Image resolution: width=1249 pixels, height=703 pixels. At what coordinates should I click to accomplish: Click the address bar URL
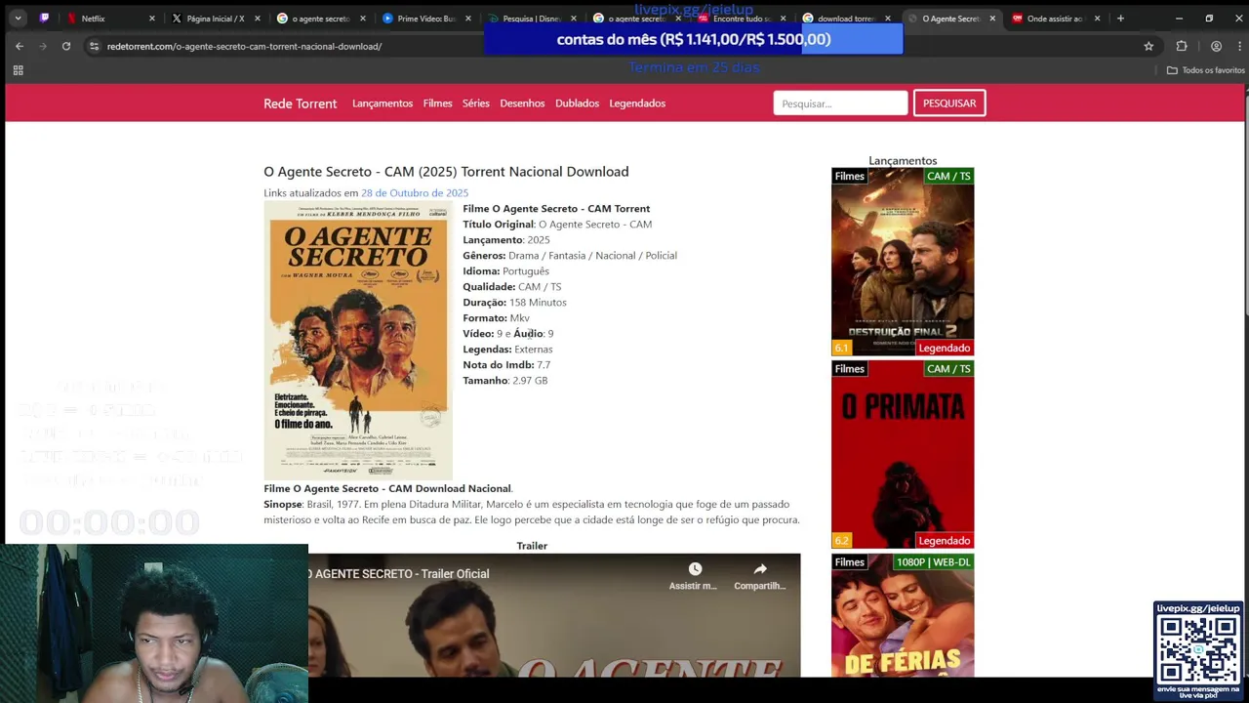(244, 46)
